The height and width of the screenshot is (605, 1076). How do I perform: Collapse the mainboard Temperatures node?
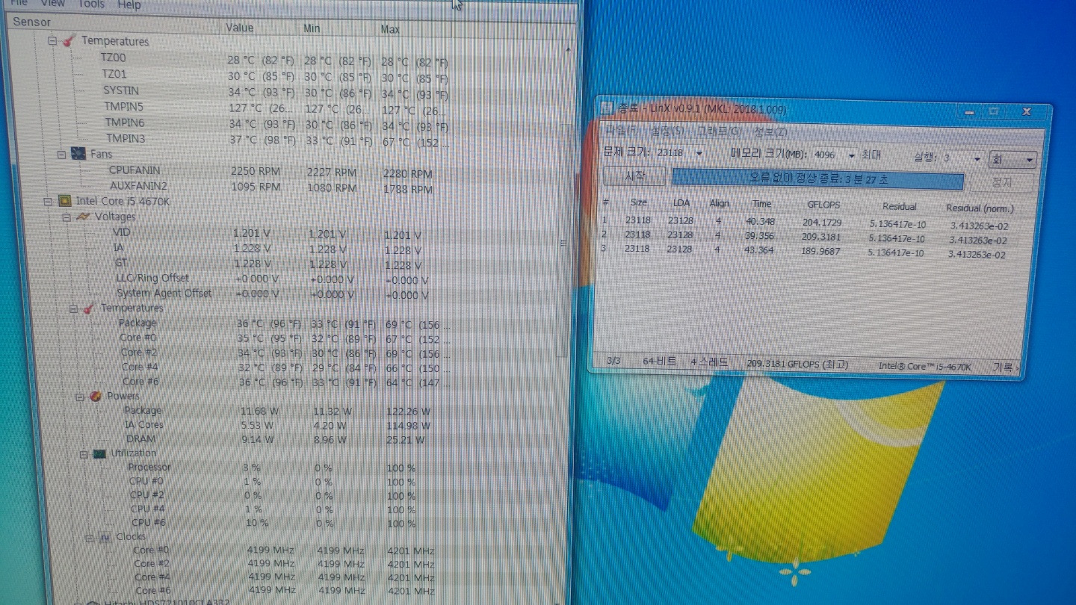(52, 41)
